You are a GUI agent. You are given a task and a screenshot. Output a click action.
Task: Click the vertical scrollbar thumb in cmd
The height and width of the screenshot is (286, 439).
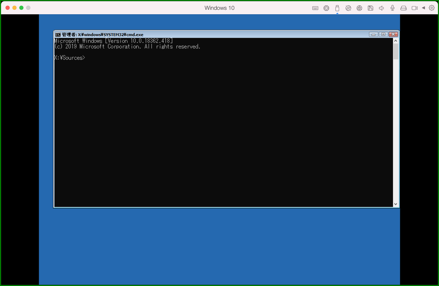click(396, 52)
